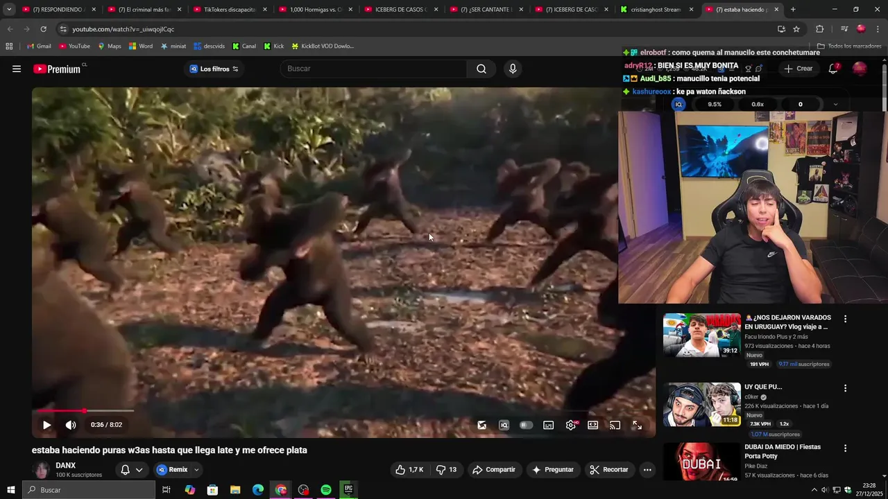Expand the chevron next to Remix
This screenshot has height=499, width=888.
(196, 470)
